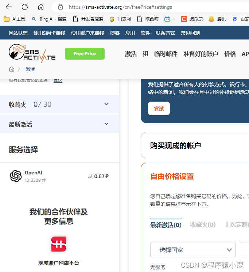
Task: Click the SMS Activate logo
Action: [x=32, y=53]
